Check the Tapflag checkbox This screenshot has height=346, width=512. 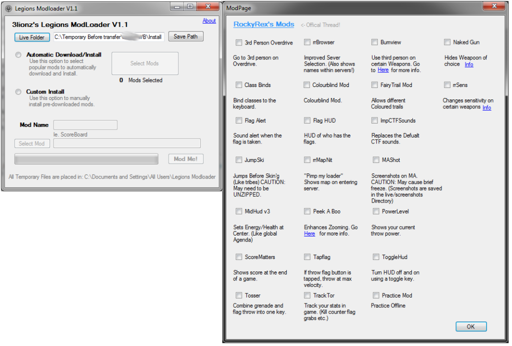[x=307, y=257]
